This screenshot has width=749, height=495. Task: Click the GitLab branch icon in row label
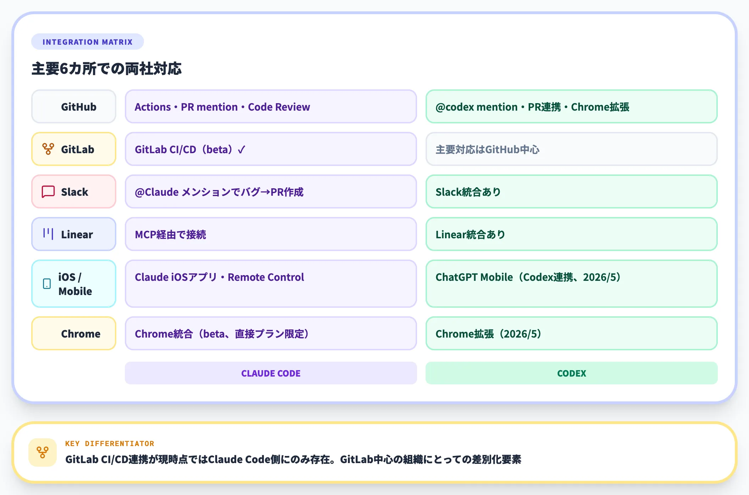pyautogui.click(x=48, y=149)
